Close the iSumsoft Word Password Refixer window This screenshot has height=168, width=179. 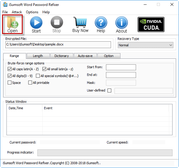[172, 5]
